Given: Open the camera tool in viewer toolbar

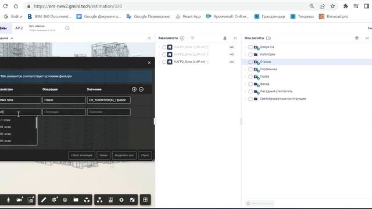Looking at the screenshot, I should point(19,200).
